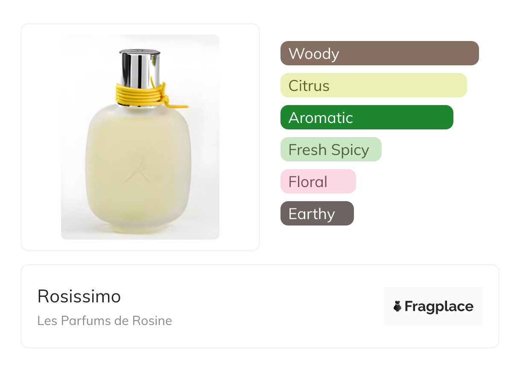Click the word "Woody" on the top bar
Viewport: 520px width, 369px height.
coord(314,54)
